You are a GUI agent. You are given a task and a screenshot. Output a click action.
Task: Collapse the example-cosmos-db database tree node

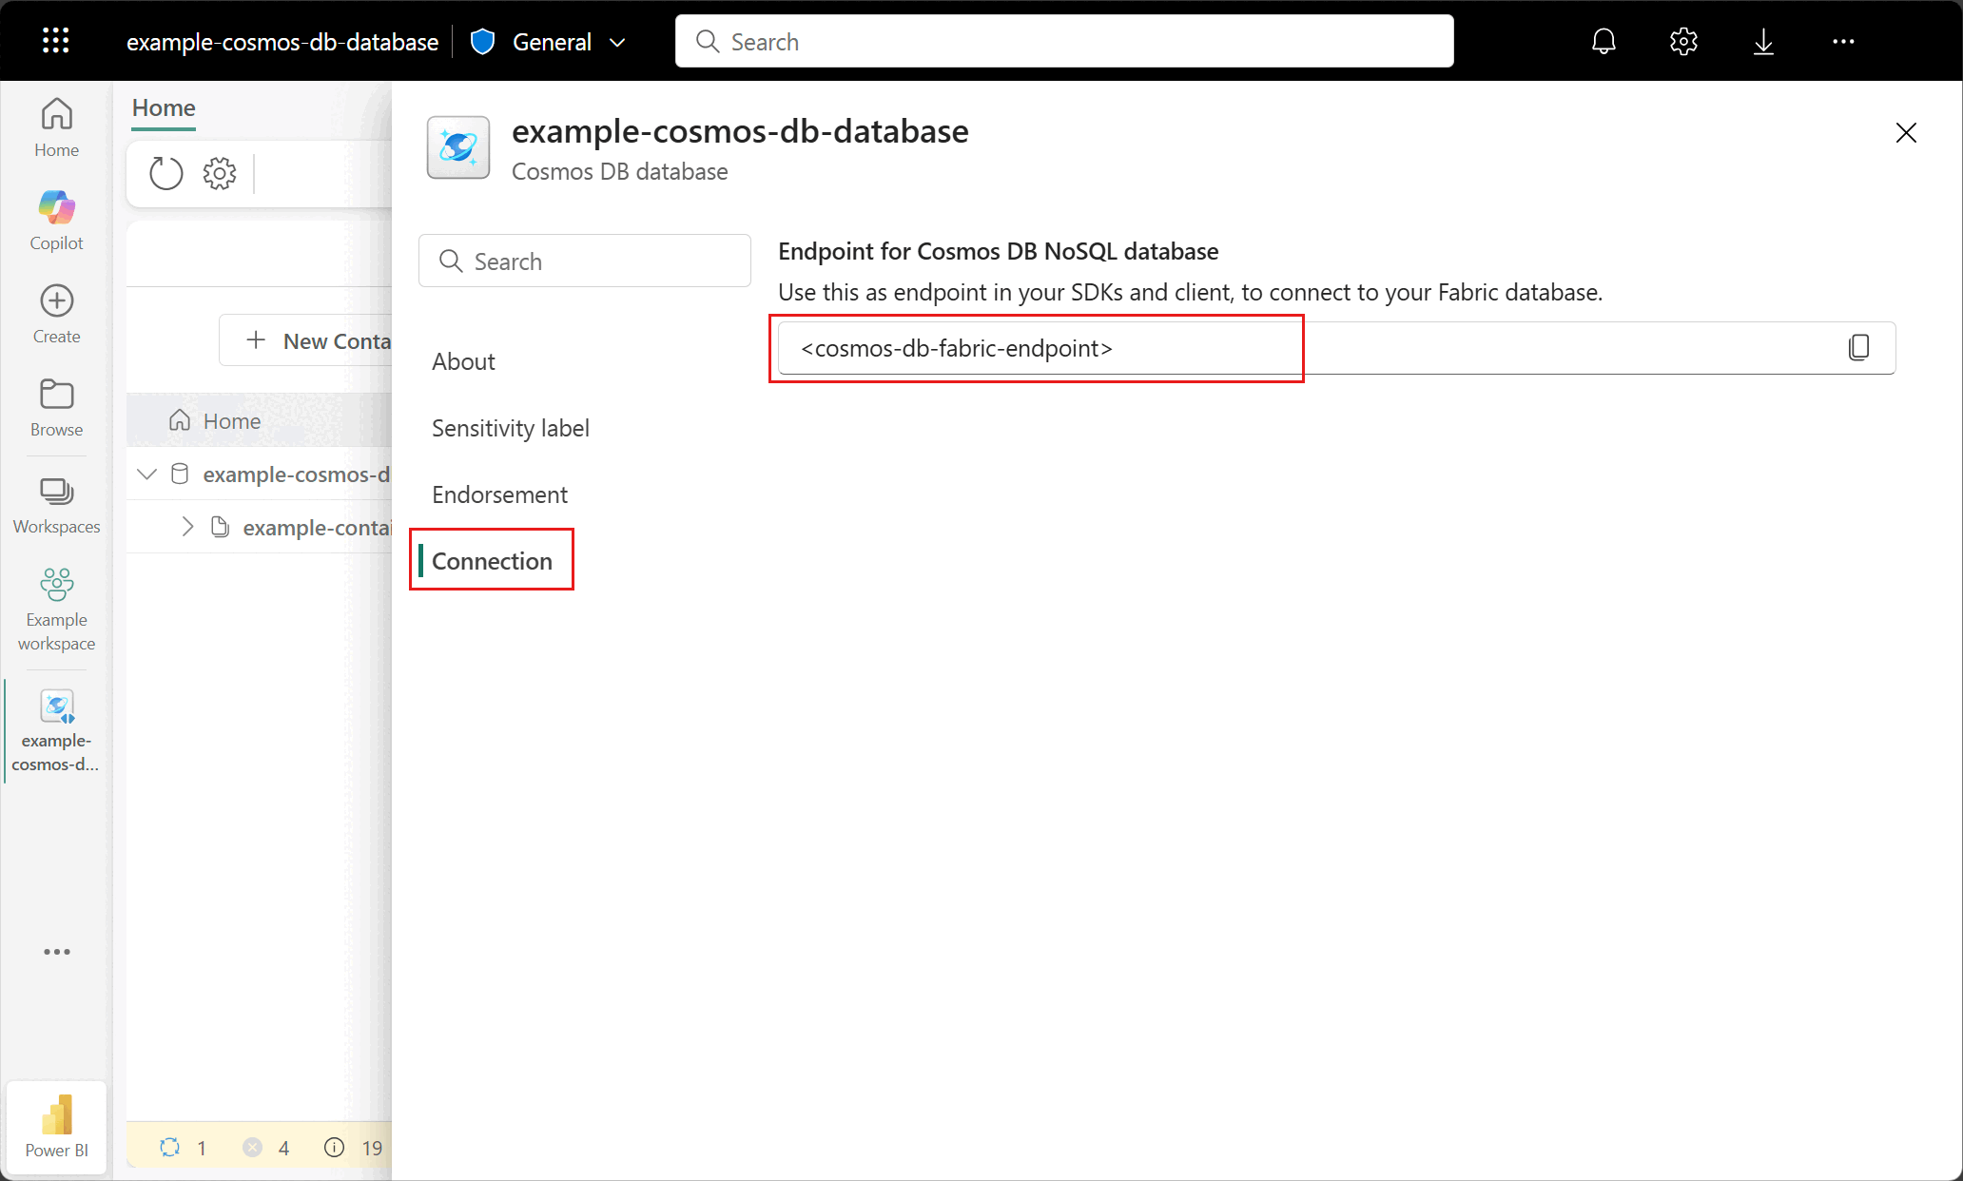146,474
